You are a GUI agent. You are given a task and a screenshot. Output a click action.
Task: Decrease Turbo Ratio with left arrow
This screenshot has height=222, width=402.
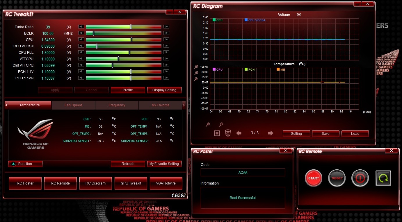tap(81, 27)
